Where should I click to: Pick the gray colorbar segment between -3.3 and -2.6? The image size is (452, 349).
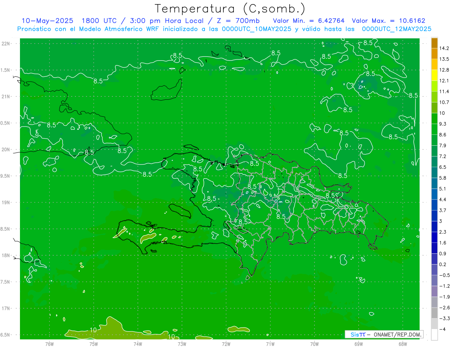[x=434, y=313]
